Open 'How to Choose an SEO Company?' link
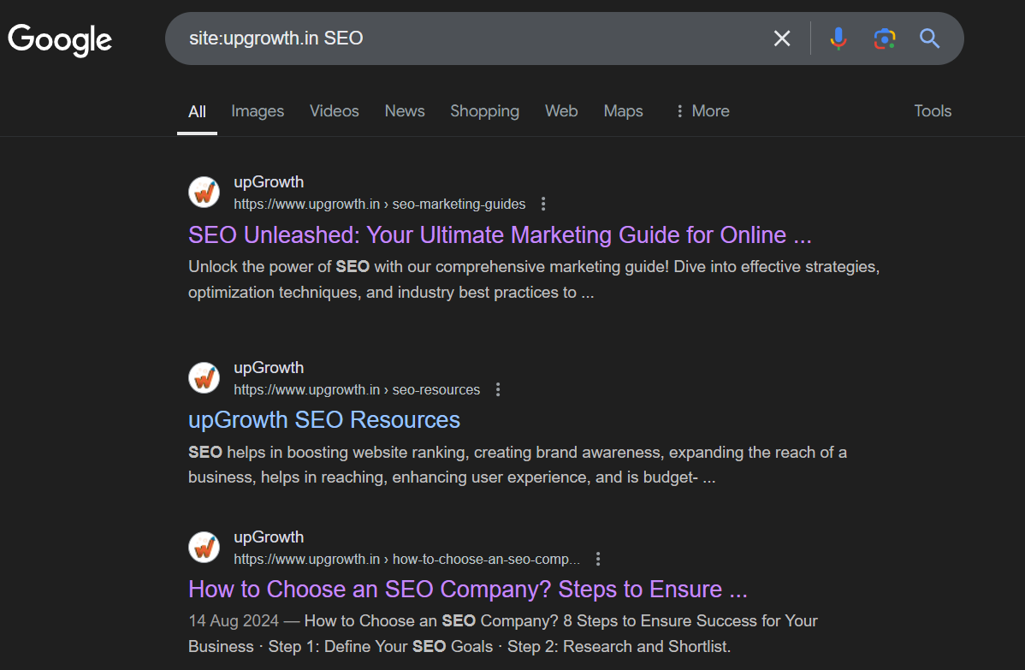This screenshot has width=1025, height=670. (x=467, y=589)
